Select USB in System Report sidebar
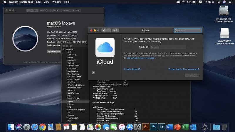 69,121
